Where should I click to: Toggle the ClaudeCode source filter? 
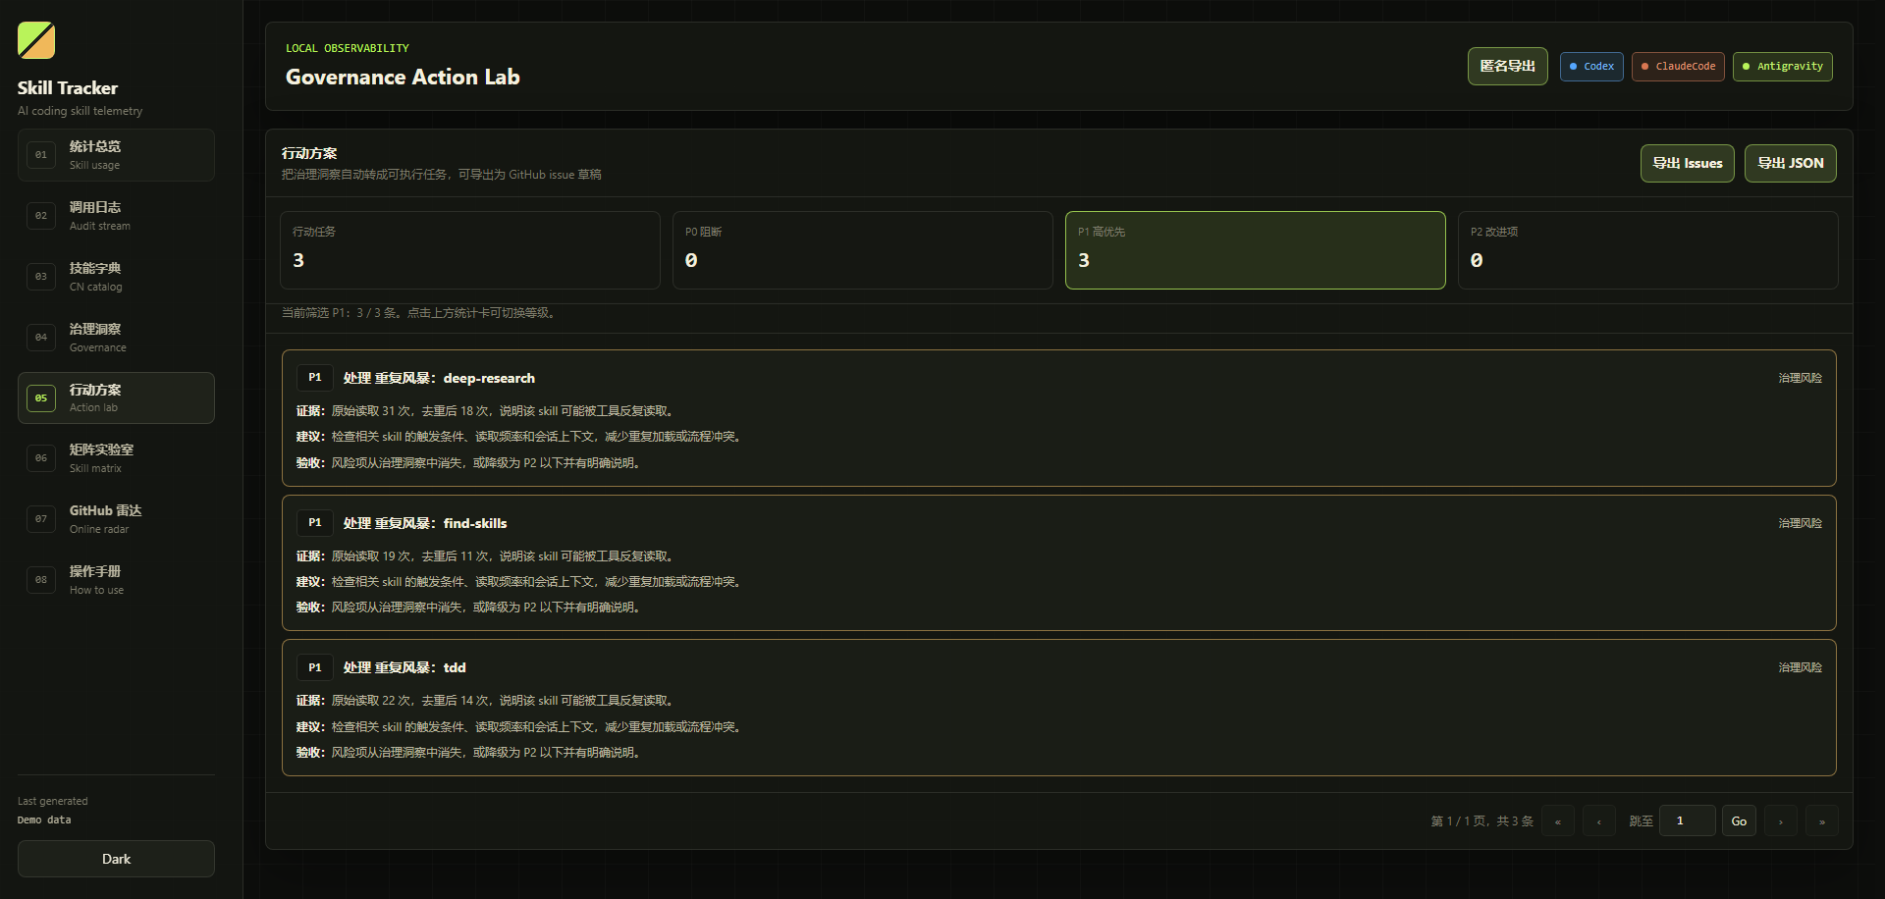click(x=1678, y=67)
